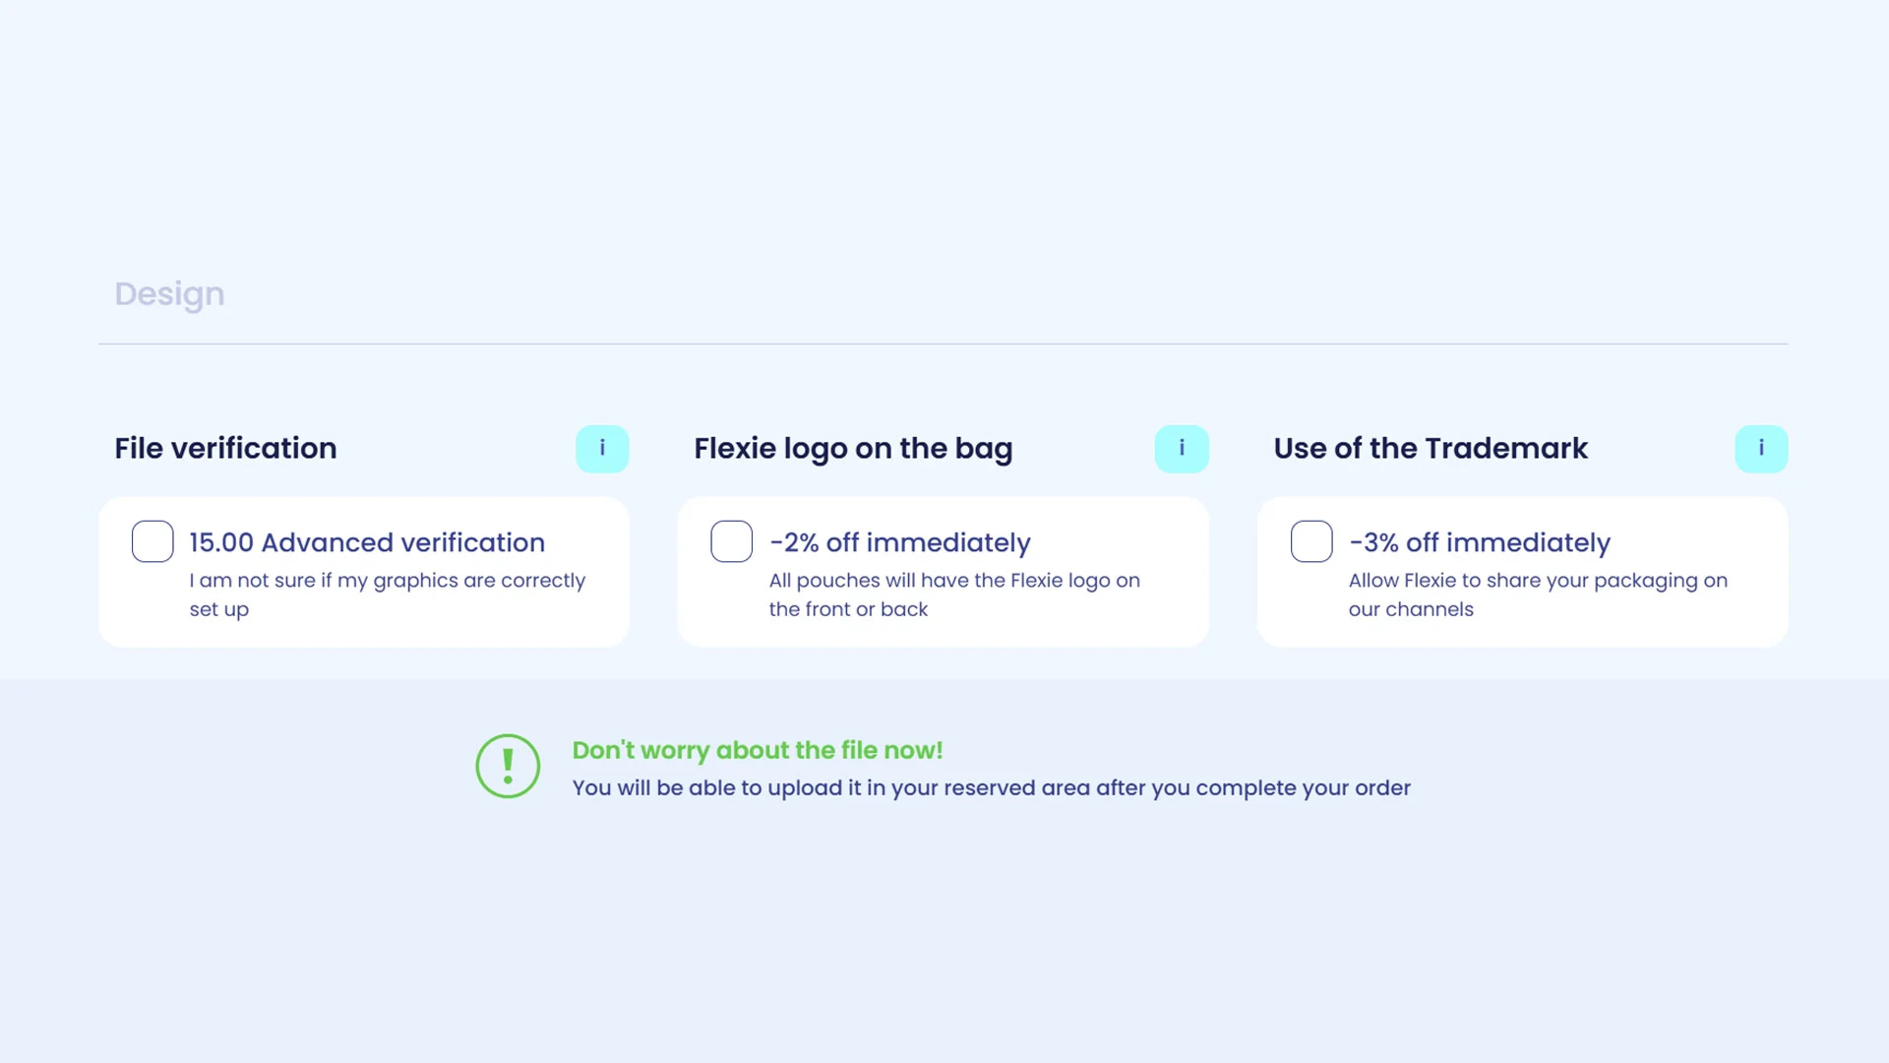Check the -3% off immediately box
Image resolution: width=1889 pixels, height=1063 pixels.
pos(1311,541)
